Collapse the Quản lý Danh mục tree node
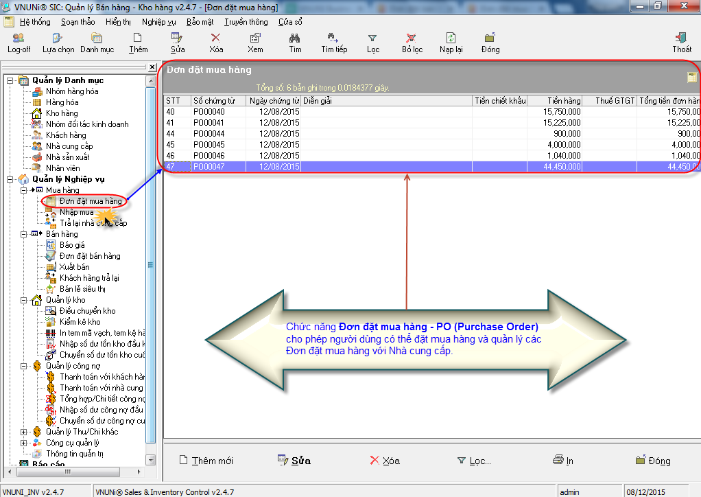 (10, 80)
